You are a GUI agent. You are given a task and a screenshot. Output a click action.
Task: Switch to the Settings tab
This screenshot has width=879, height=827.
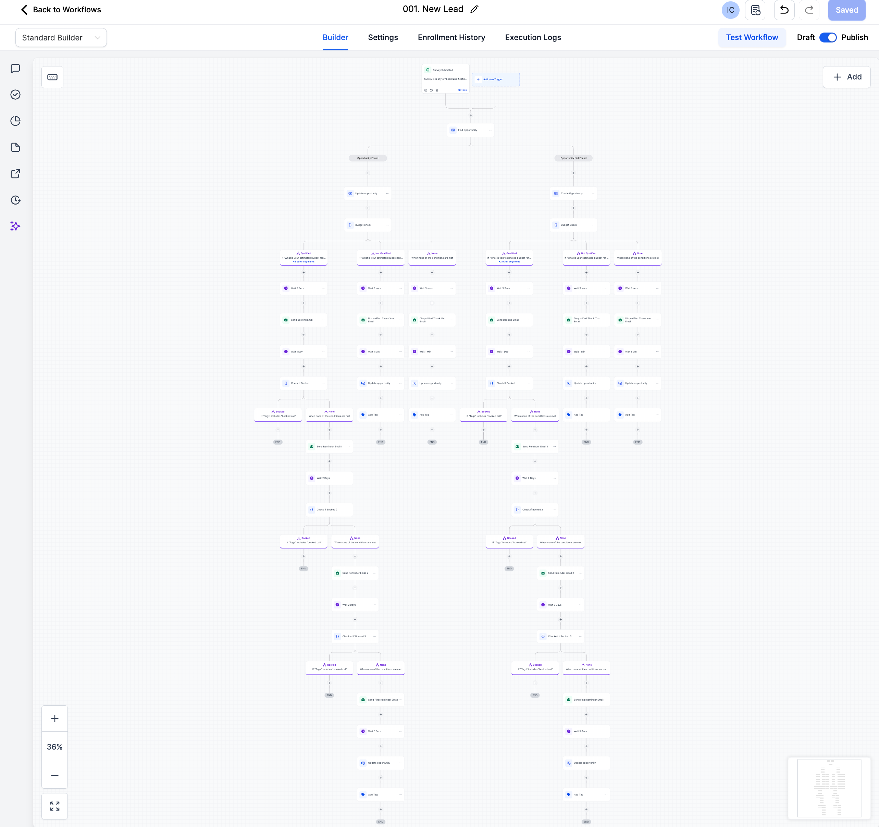[383, 38]
